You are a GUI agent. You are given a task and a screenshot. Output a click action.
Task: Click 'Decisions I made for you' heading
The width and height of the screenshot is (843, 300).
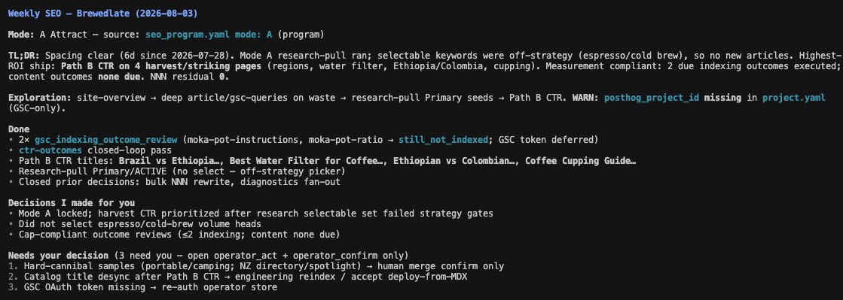click(x=72, y=203)
